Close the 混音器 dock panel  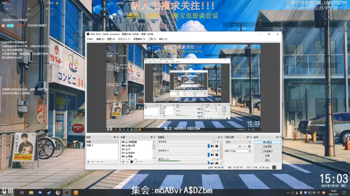(221, 137)
